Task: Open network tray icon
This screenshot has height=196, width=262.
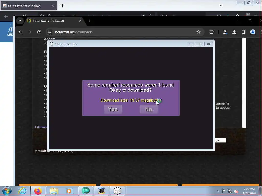Action: (230, 191)
